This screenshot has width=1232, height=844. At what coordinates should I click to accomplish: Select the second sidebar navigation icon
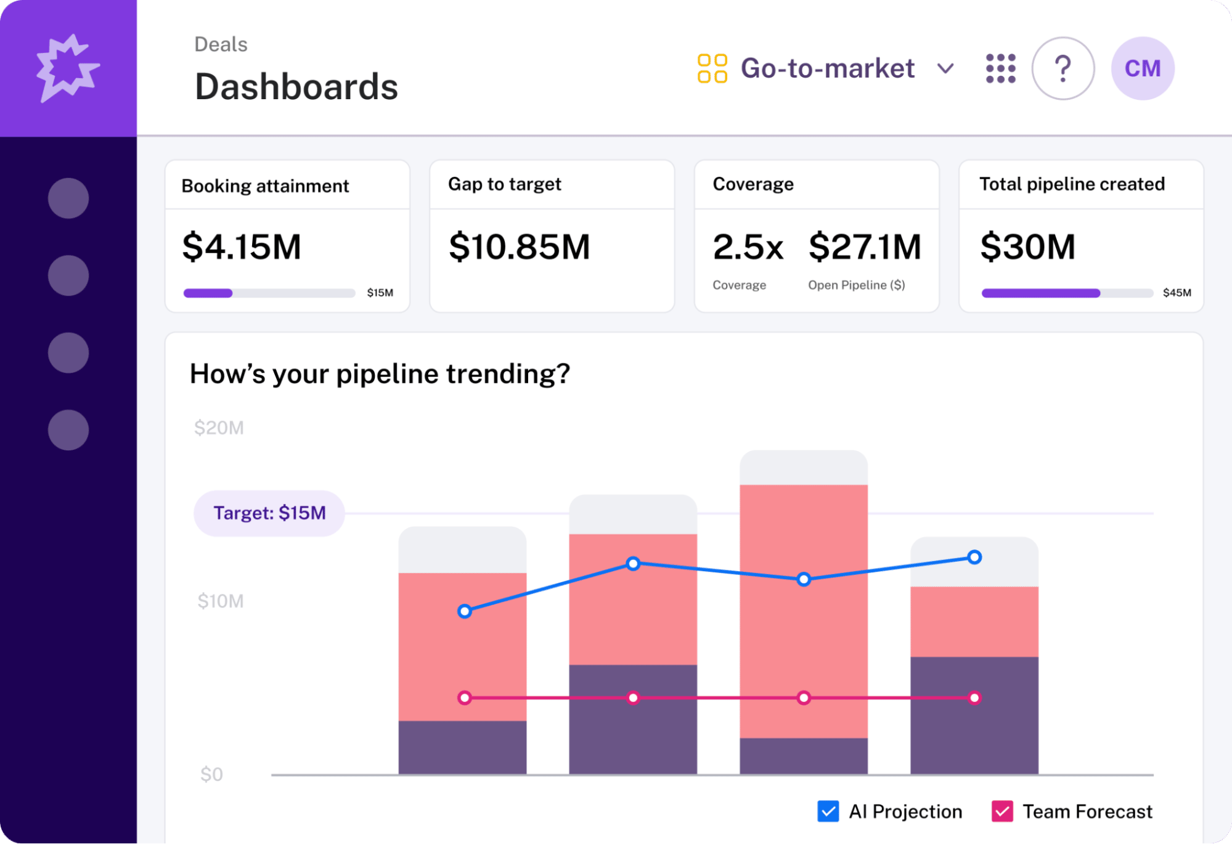tap(68, 277)
